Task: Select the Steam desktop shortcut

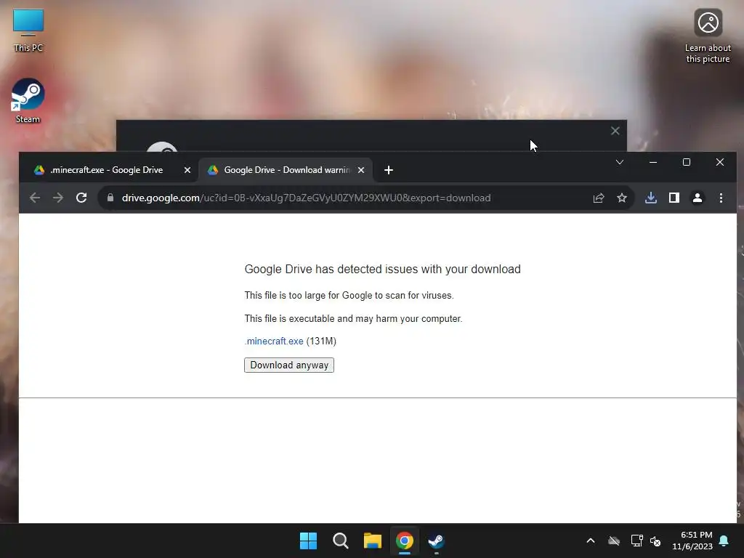Action: point(28,101)
